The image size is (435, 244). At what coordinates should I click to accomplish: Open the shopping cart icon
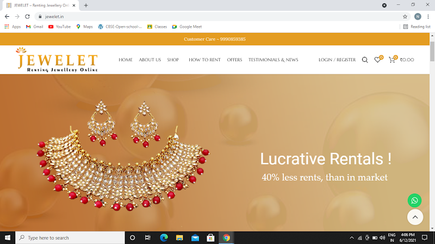391,60
